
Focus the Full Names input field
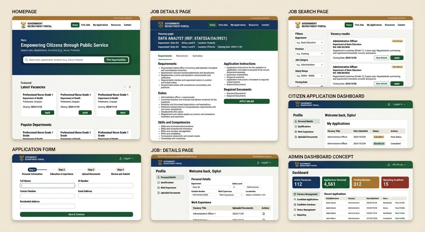pyautogui.click(x=47, y=185)
